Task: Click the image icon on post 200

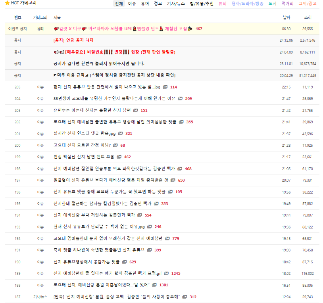Action: pyautogui.click(x=115, y=146)
